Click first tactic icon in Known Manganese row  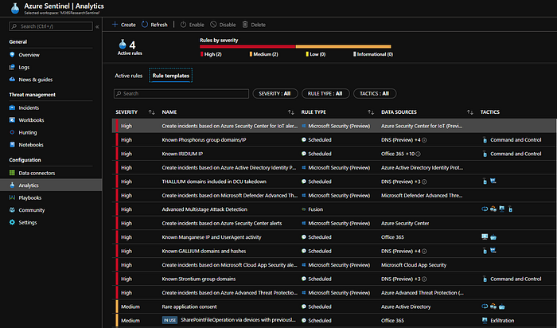[x=485, y=236]
